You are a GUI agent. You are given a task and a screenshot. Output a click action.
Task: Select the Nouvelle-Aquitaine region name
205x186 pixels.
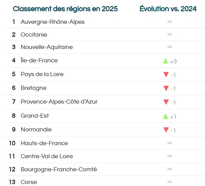click(47, 47)
